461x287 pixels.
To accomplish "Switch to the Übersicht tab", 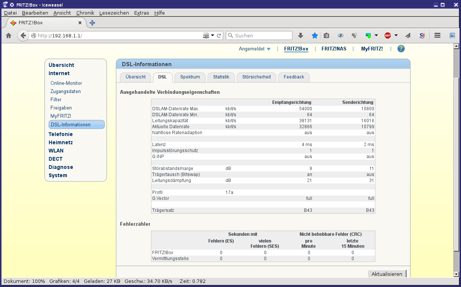I will (x=136, y=77).
